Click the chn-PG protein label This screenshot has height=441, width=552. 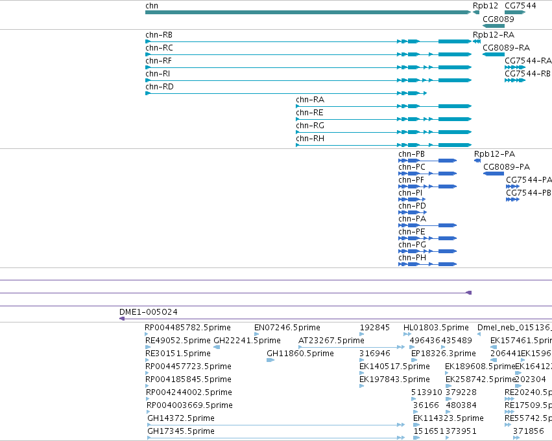(x=413, y=245)
